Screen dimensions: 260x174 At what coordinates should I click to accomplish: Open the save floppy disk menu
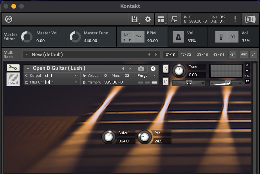coord(134,19)
